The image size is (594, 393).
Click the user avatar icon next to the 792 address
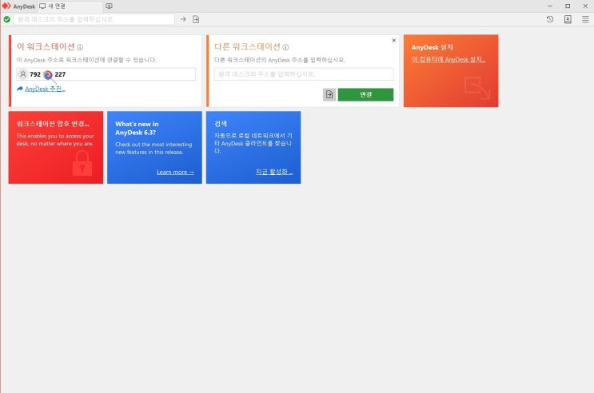23,74
